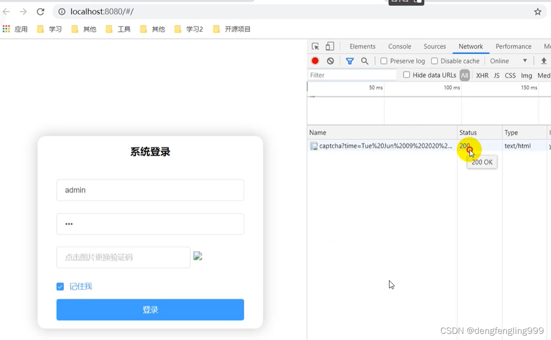Screen dimensions: 551x340
Task: Sort requests by the Status column header
Action: tap(479, 133)
